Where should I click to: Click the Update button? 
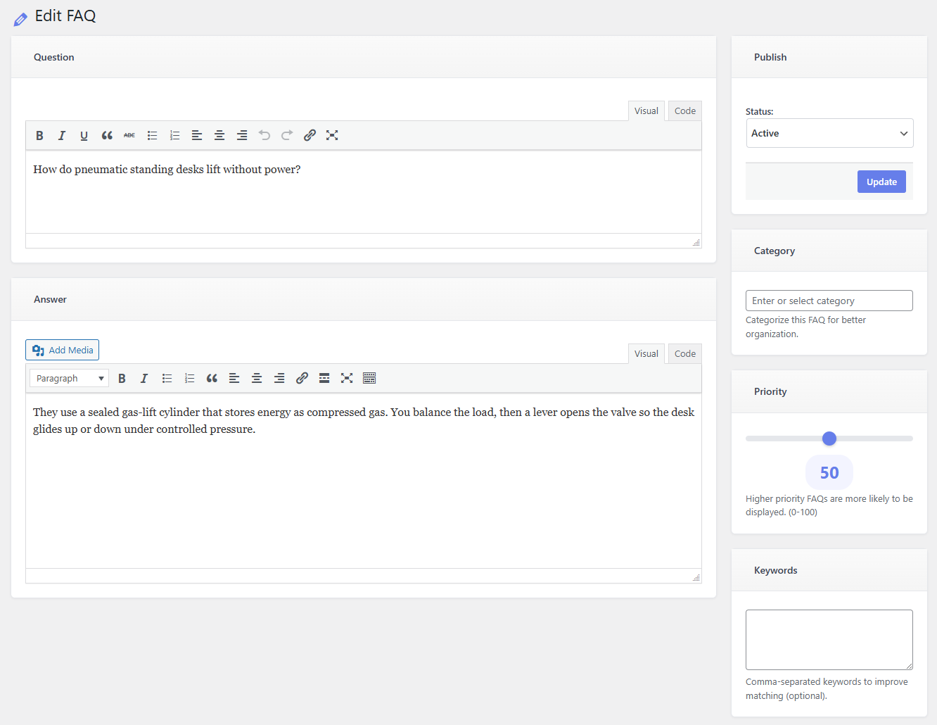point(881,182)
